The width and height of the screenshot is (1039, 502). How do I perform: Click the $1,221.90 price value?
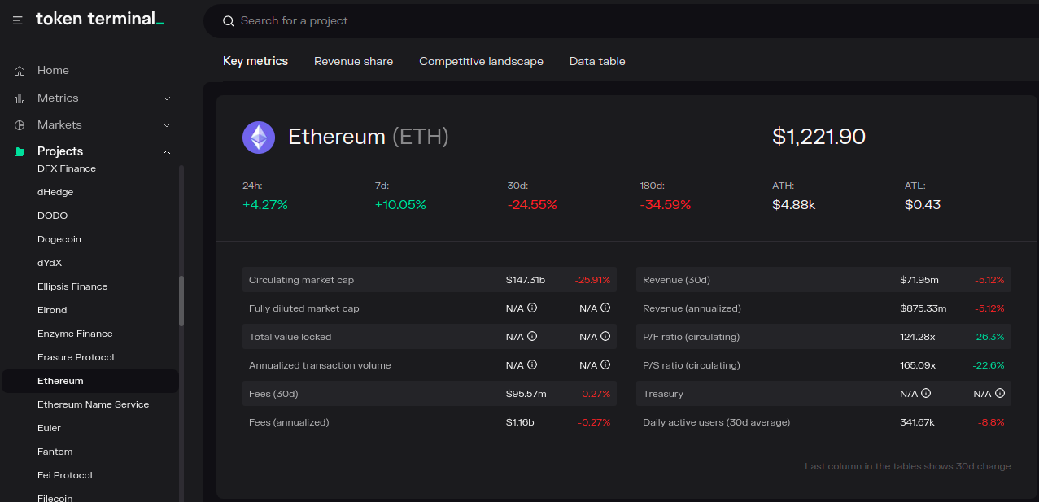coord(819,137)
